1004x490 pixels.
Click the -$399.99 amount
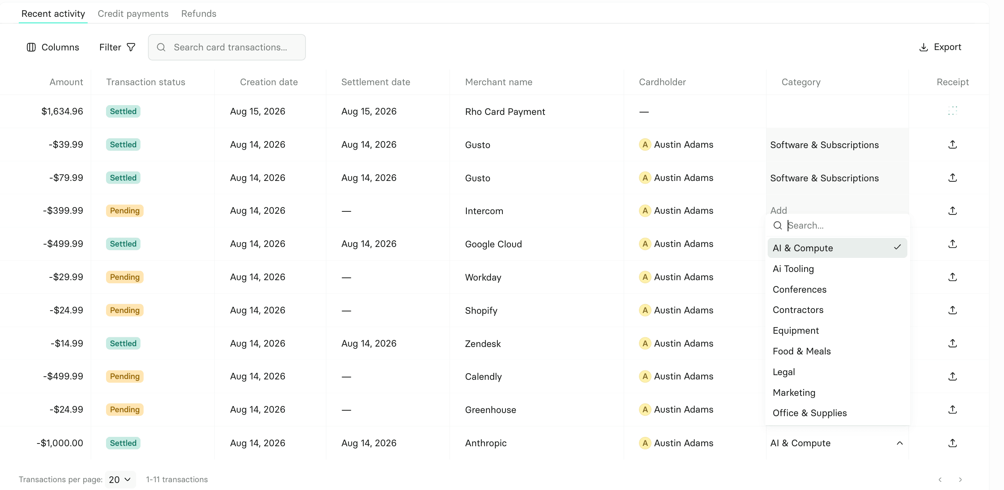63,211
